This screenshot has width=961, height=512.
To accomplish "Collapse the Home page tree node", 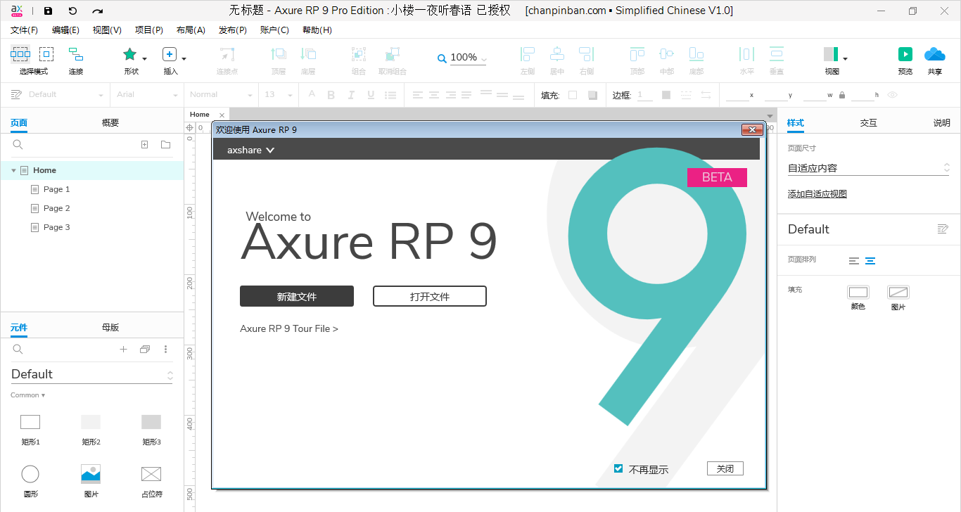I will 13,170.
